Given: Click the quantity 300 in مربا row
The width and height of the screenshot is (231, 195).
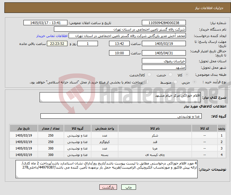Looking at the screenshot, I should (51, 148).
